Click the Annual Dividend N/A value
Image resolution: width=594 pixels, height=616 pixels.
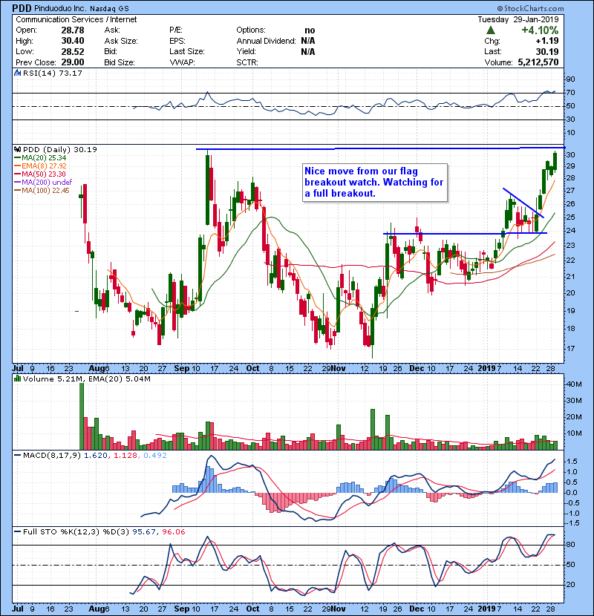pos(308,41)
